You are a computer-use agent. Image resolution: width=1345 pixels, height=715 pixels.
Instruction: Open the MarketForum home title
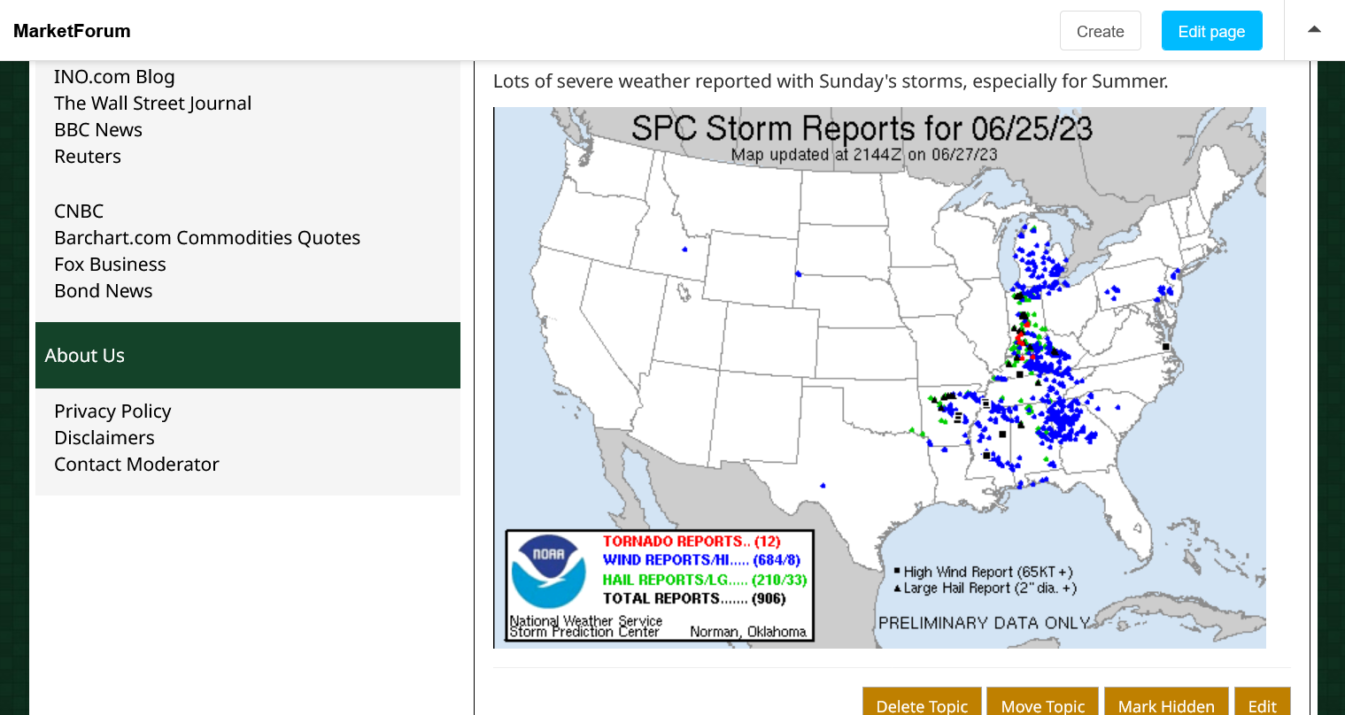point(72,31)
